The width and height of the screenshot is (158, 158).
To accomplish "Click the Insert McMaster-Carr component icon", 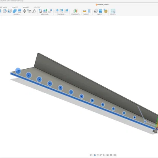I will tap(105, 11).
